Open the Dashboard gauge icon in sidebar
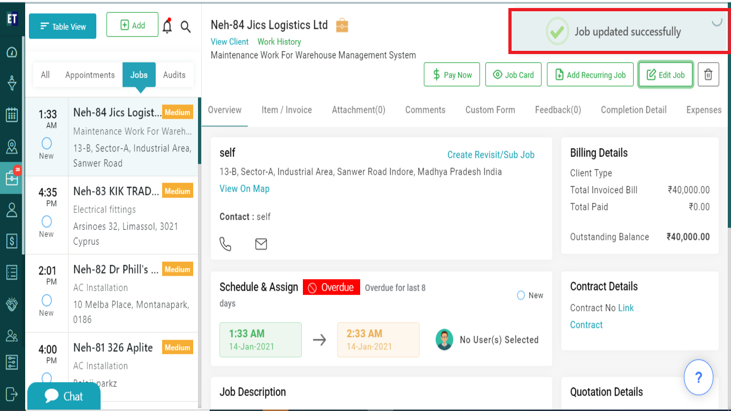731x411 pixels. coord(12,52)
